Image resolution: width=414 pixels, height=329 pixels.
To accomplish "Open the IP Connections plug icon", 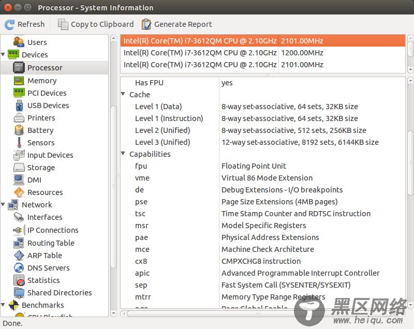I will click(19, 230).
